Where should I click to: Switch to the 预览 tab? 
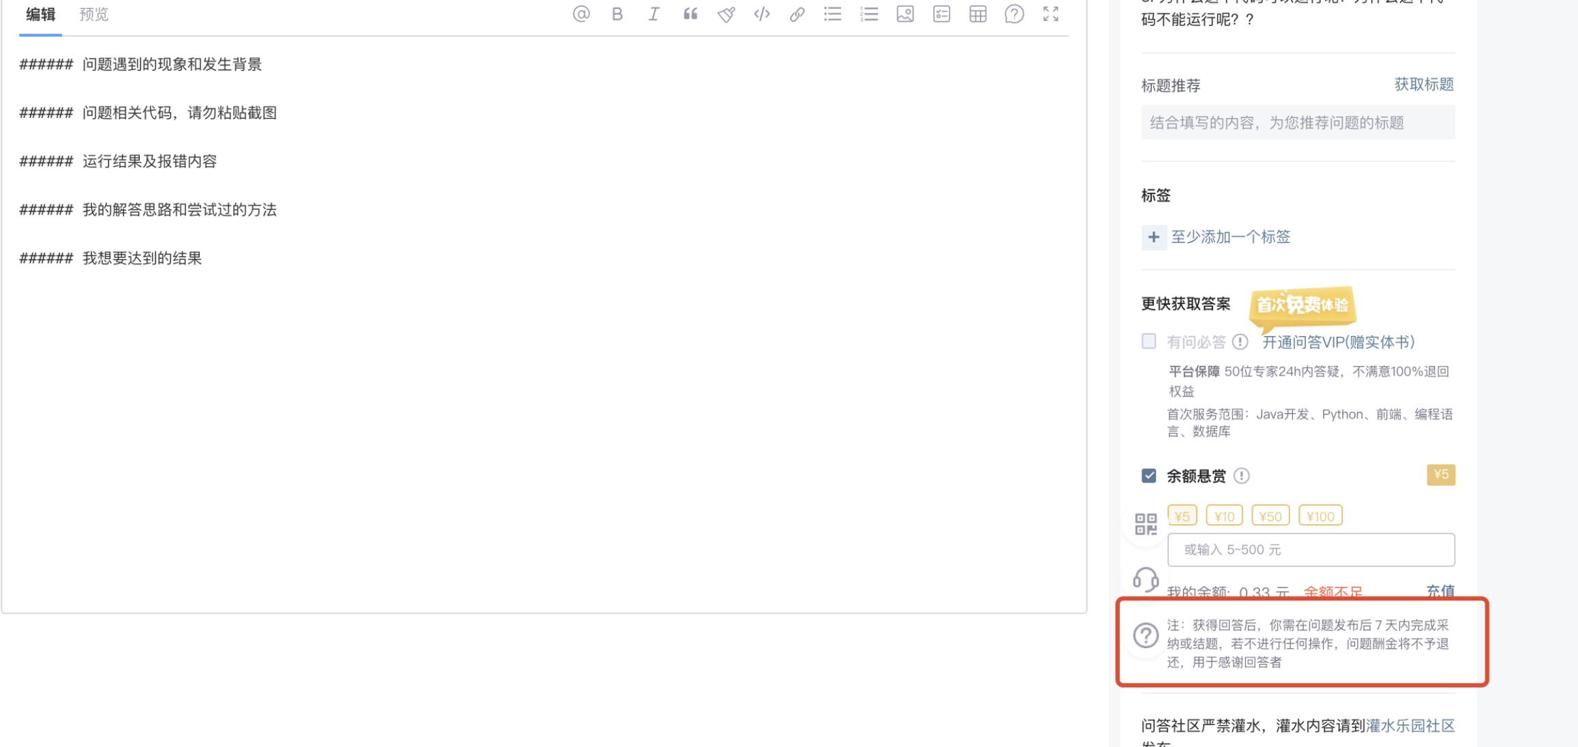point(94,14)
